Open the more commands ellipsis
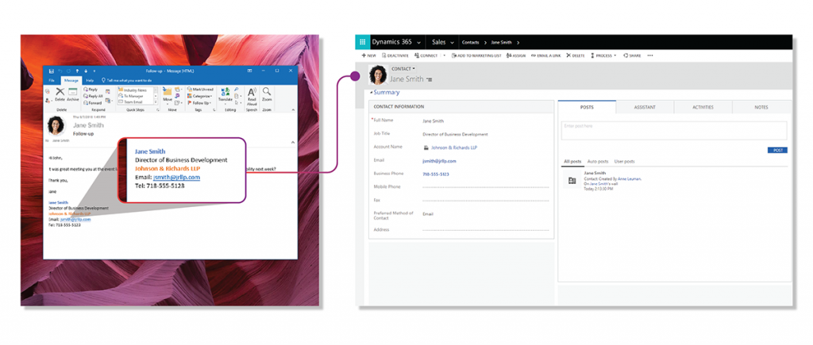 tap(650, 56)
